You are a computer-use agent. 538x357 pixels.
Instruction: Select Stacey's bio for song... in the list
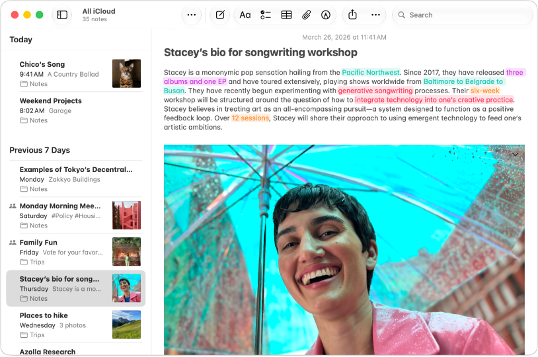click(75, 288)
